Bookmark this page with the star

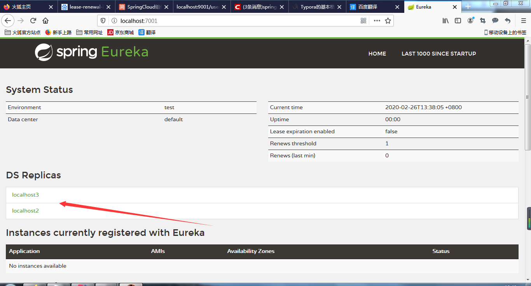[x=388, y=21]
